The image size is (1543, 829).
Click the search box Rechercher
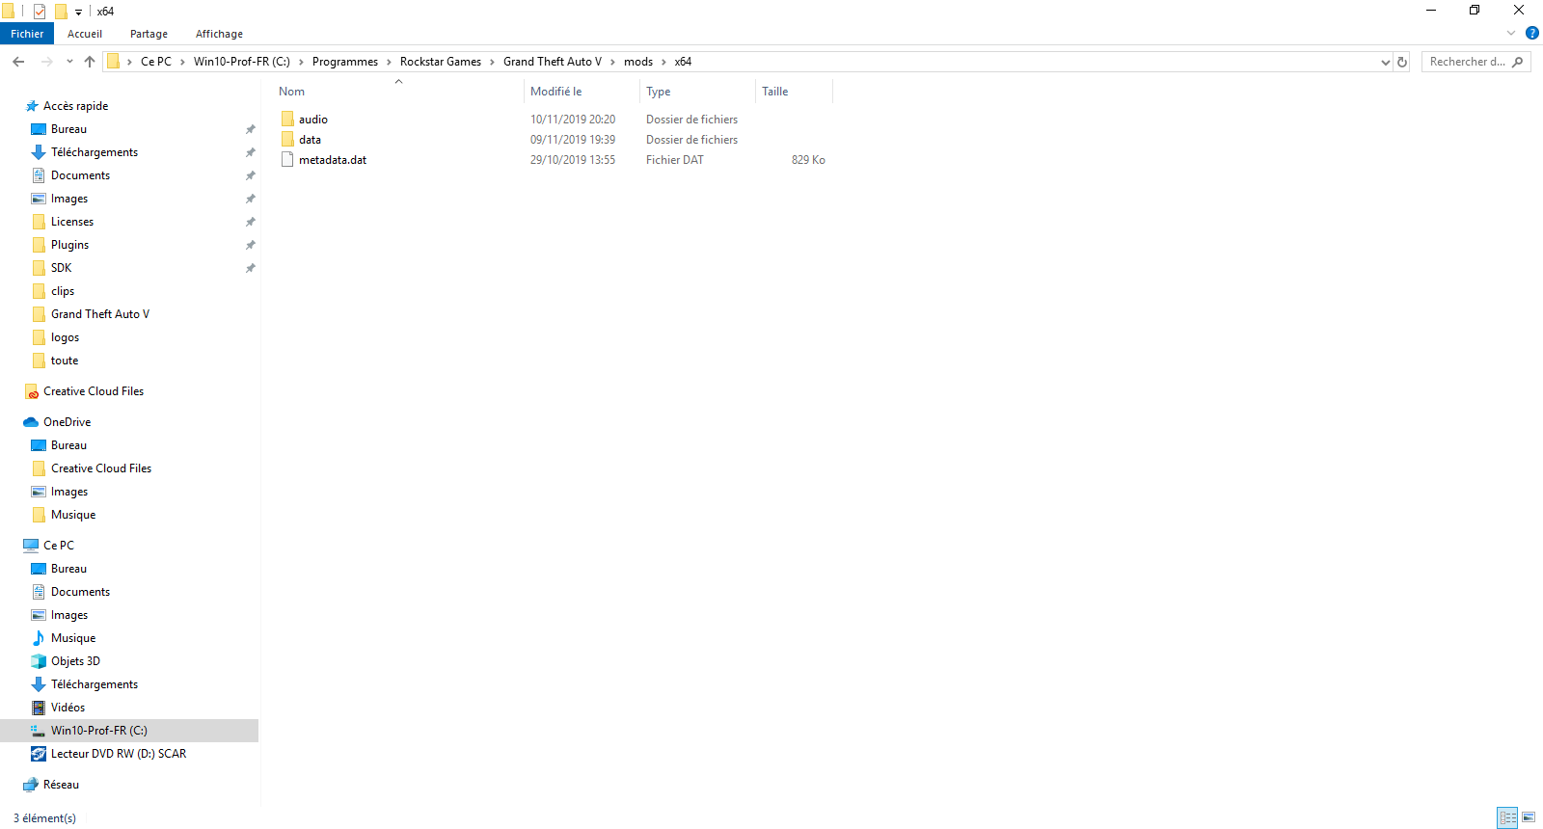(1475, 62)
